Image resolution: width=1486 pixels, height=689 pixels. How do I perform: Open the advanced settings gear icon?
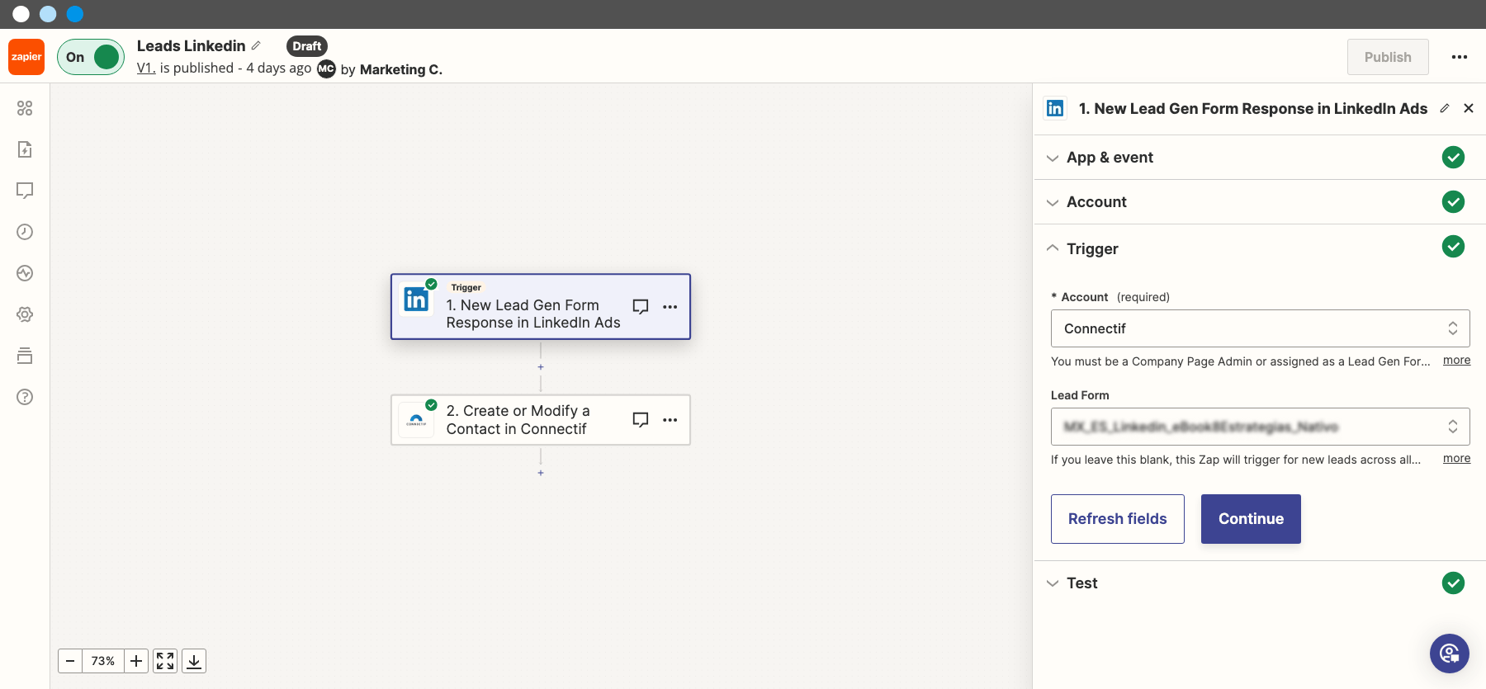(25, 314)
